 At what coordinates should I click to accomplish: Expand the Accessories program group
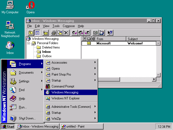point(71,63)
